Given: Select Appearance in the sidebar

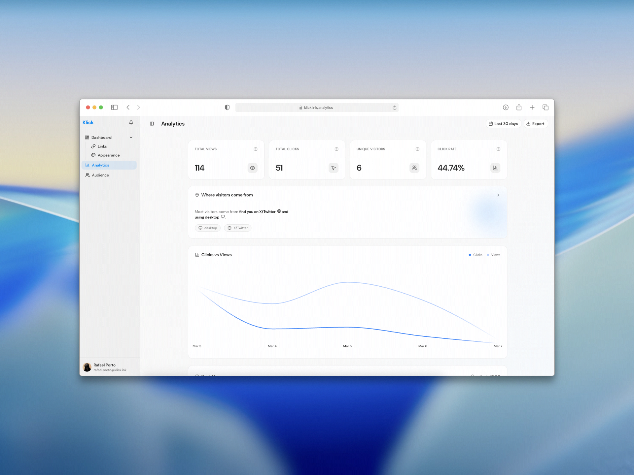Looking at the screenshot, I should (x=109, y=155).
